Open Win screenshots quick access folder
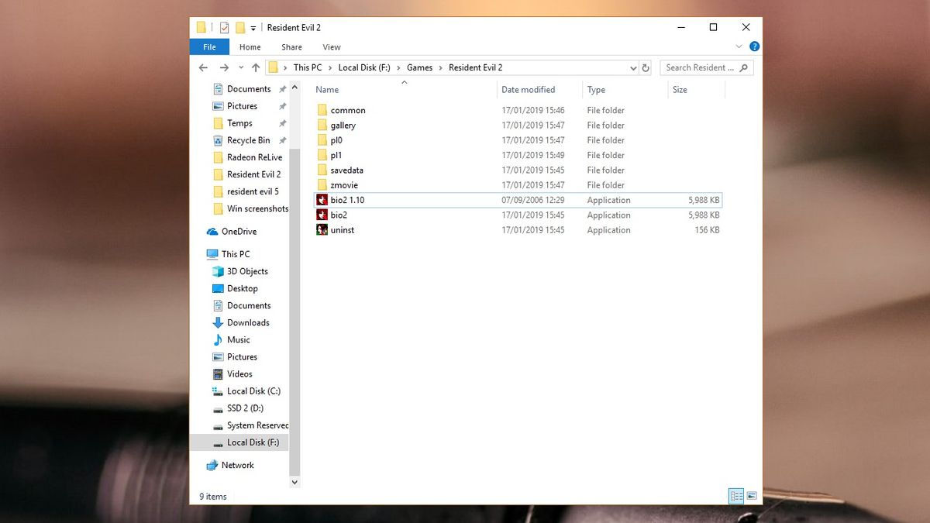 (x=250, y=208)
